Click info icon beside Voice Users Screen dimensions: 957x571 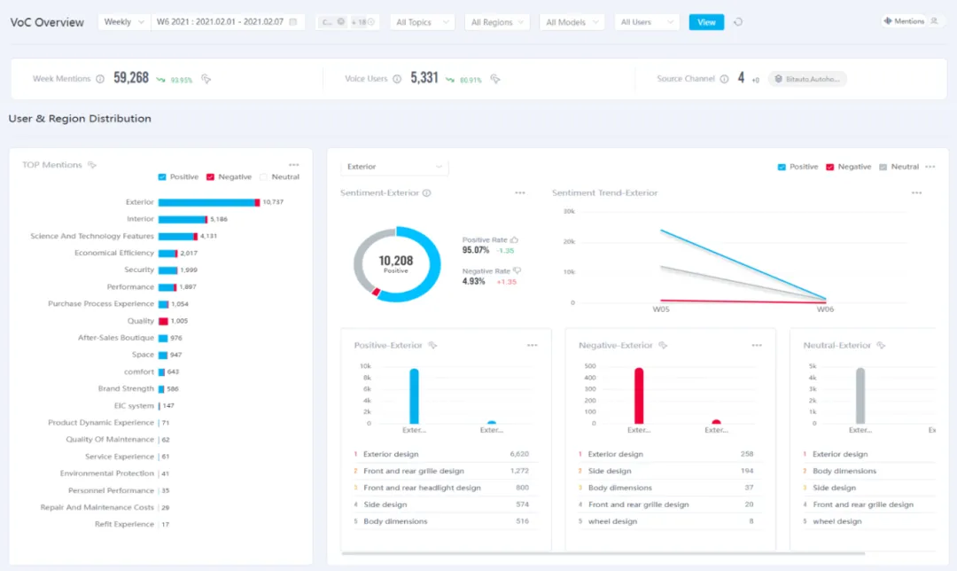[397, 79]
